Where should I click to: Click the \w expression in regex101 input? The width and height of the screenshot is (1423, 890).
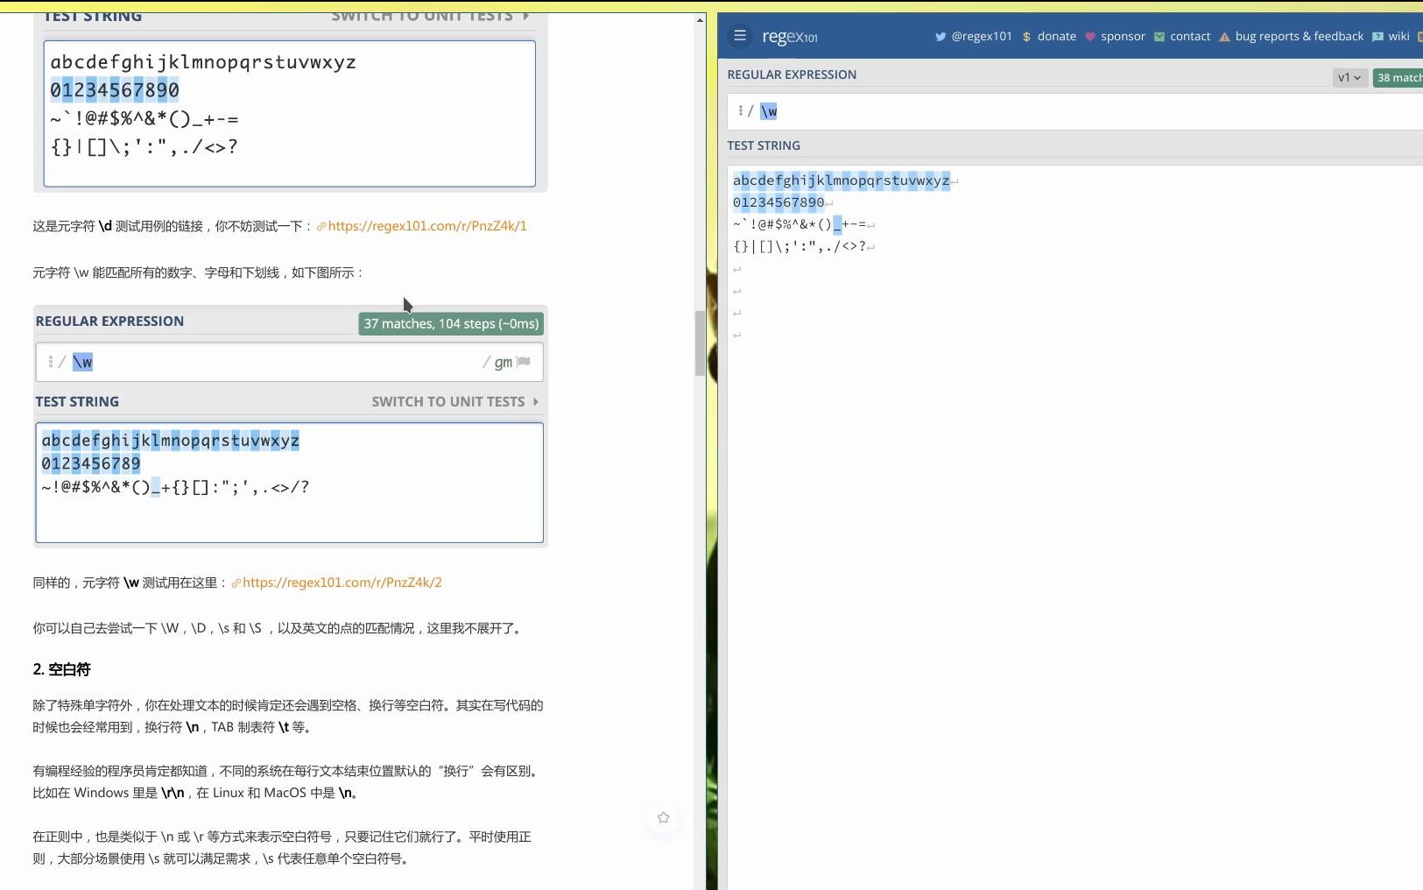(x=769, y=111)
